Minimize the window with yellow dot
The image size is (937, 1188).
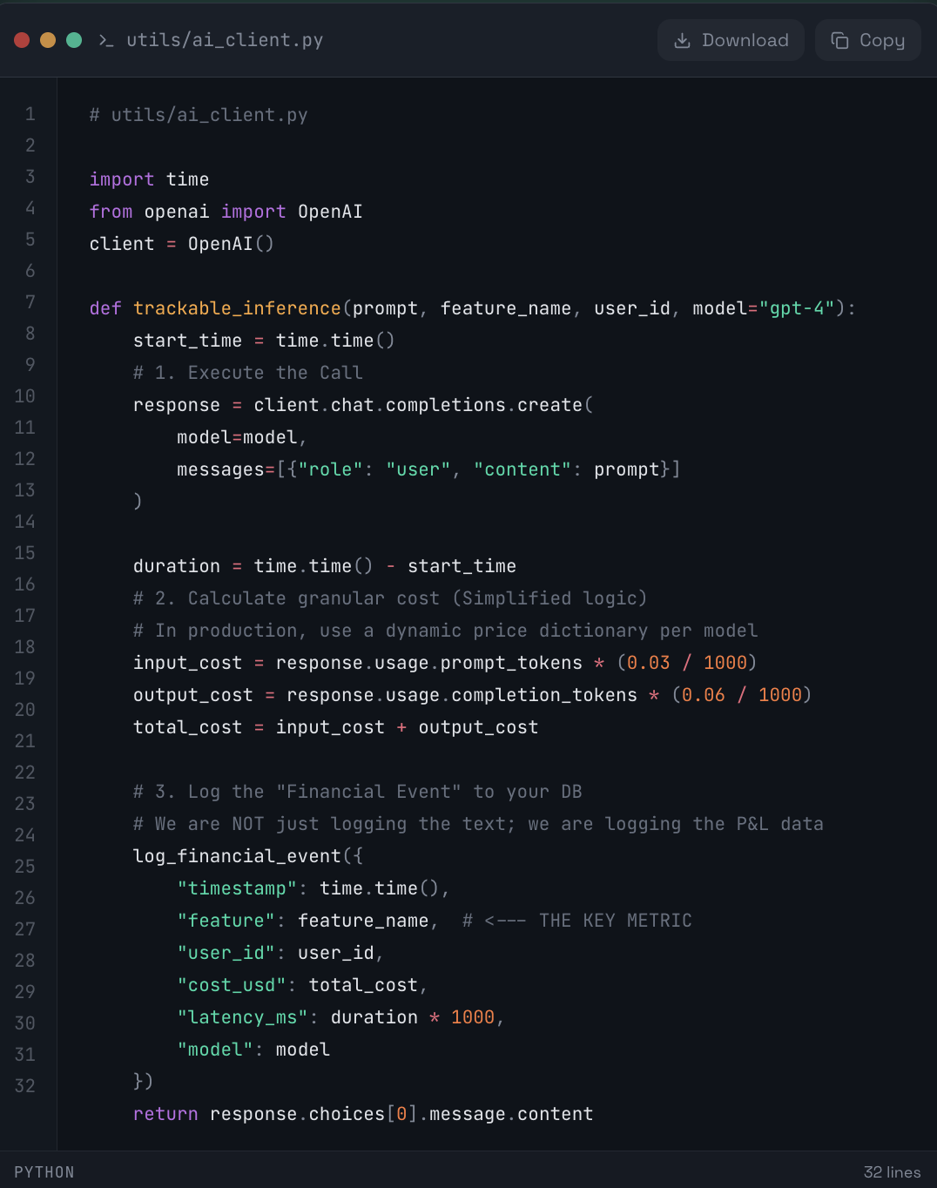48,40
